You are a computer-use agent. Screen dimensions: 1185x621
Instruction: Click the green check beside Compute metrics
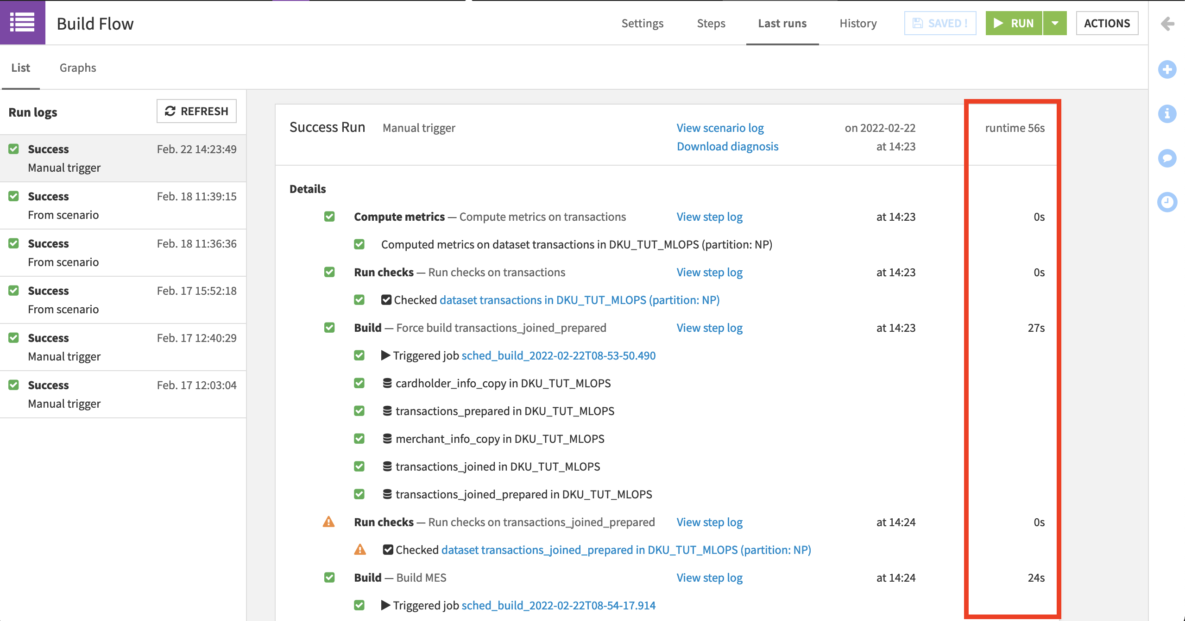[x=329, y=217]
